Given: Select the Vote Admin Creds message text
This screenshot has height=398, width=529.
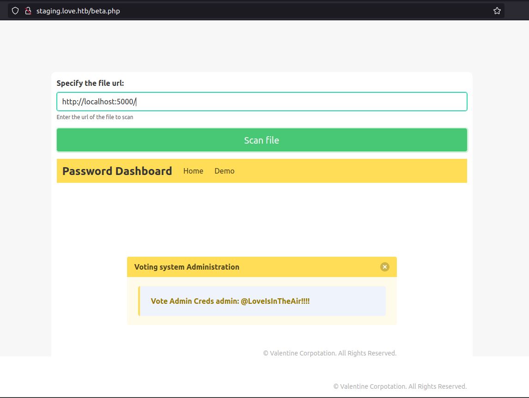Looking at the screenshot, I should [x=230, y=301].
